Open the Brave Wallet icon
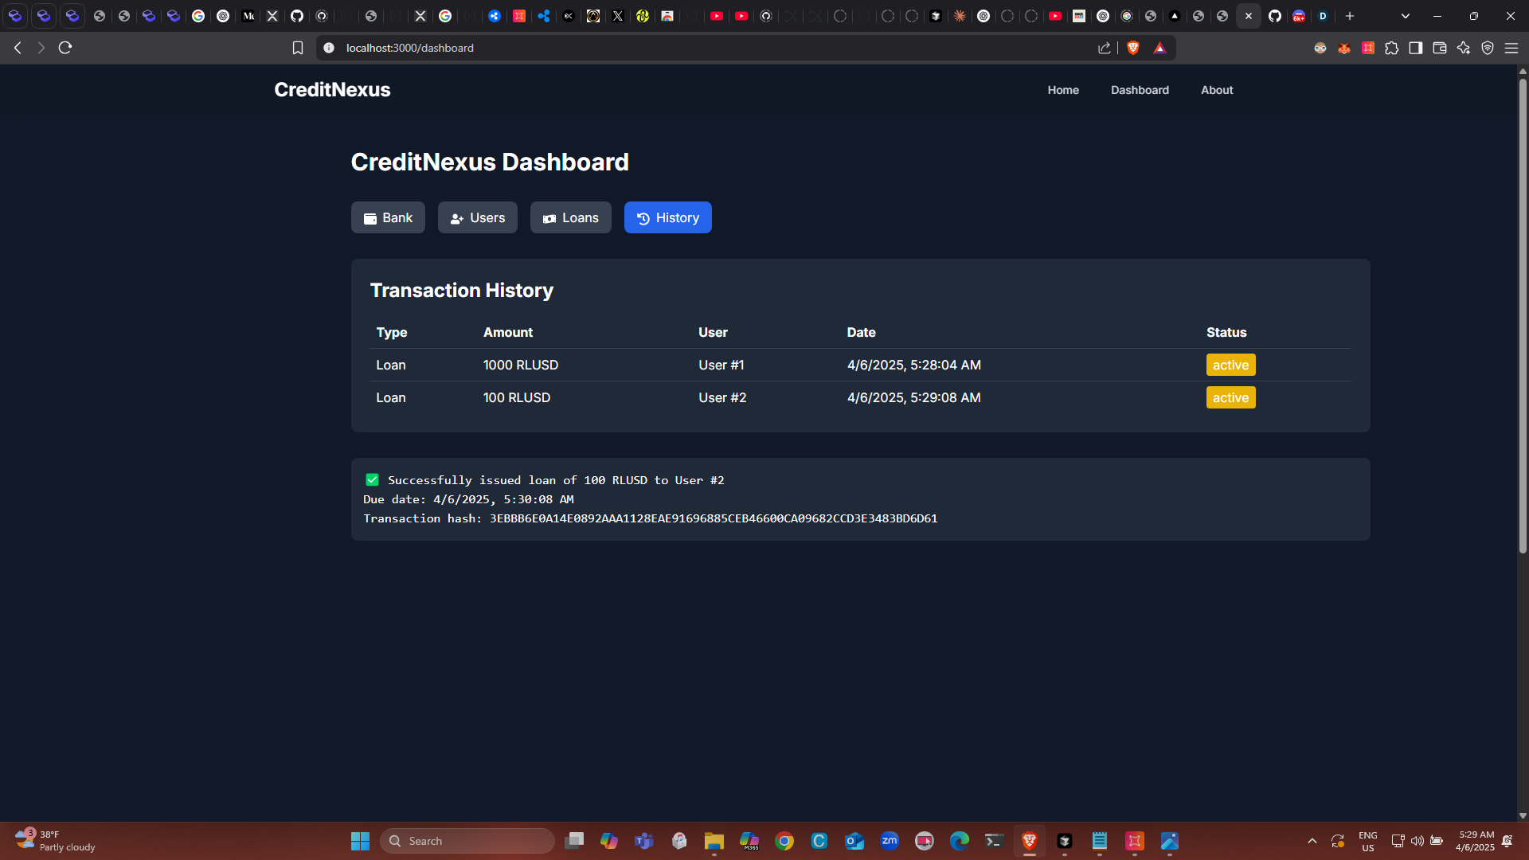Image resolution: width=1529 pixels, height=860 pixels. click(1440, 48)
